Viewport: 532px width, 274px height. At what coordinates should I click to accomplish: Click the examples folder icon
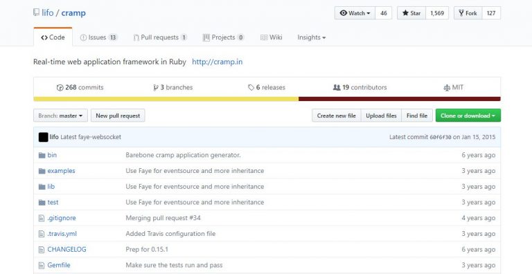[42, 171]
